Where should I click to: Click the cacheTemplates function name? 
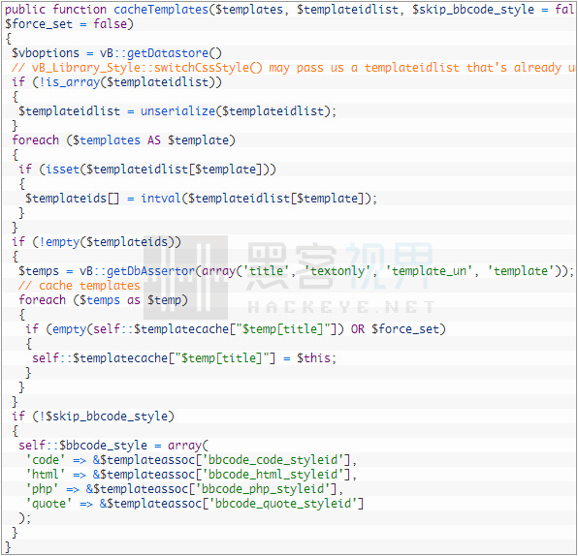coord(161,10)
